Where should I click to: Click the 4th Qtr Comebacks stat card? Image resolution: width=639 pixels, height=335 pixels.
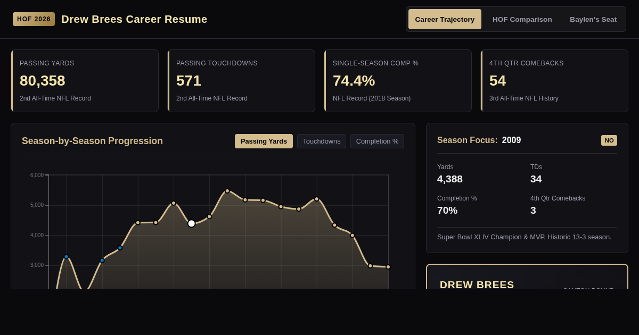(554, 81)
